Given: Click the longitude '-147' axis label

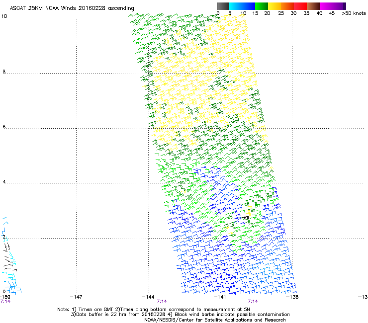Looking at the screenshot, I should [x=76, y=297].
